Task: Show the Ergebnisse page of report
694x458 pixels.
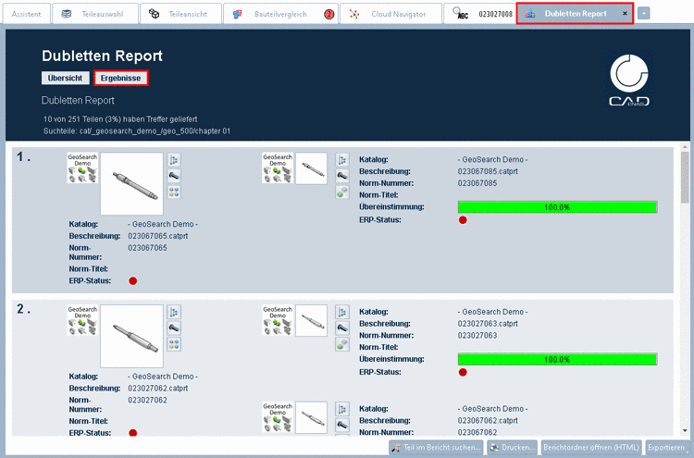Action: pyautogui.click(x=120, y=78)
